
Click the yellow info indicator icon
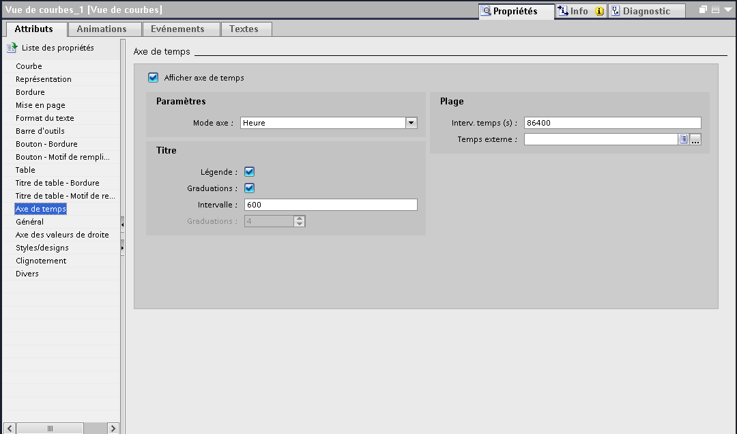pyautogui.click(x=599, y=11)
